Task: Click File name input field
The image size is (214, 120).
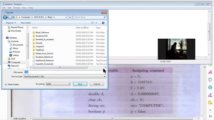Action: point(65,72)
